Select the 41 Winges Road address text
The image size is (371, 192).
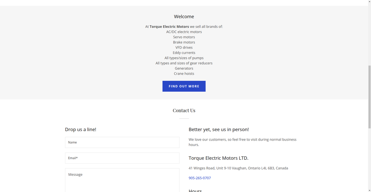[238, 168]
